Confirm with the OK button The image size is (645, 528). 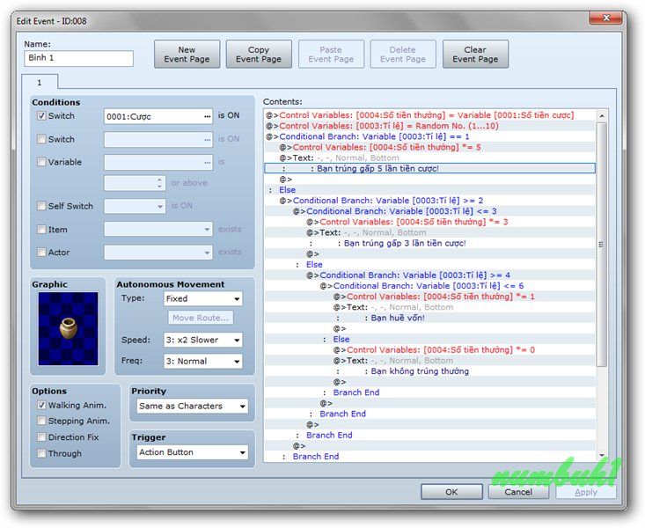pyautogui.click(x=451, y=492)
